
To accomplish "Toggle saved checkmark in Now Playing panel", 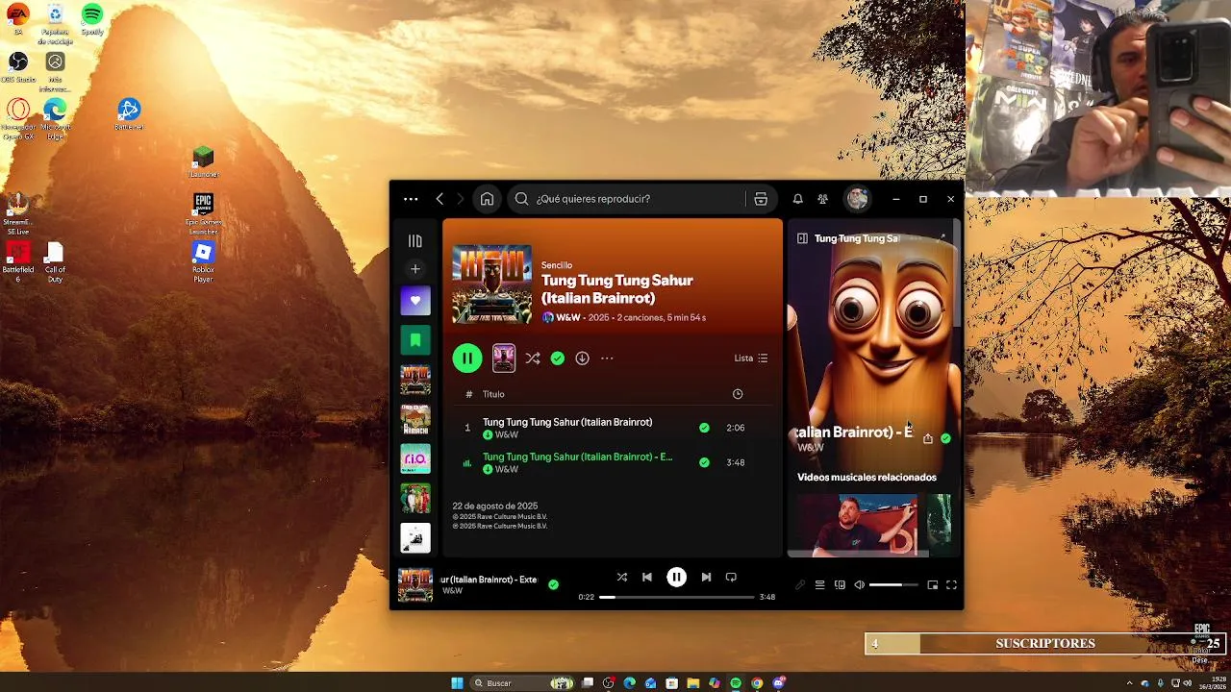I will tap(946, 438).
